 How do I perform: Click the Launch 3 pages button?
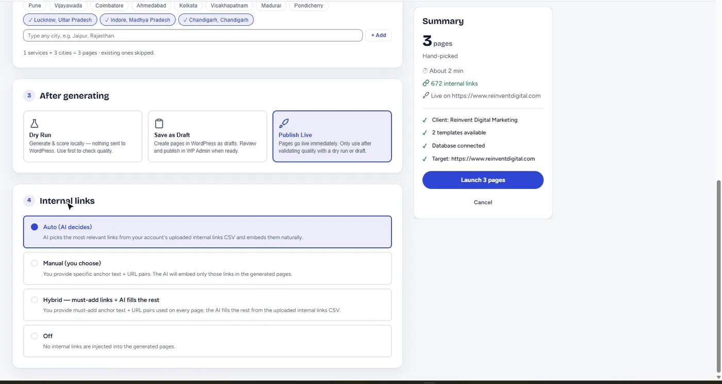click(x=483, y=180)
